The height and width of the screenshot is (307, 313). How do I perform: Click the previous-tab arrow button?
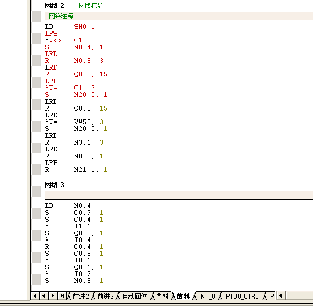(44, 295)
